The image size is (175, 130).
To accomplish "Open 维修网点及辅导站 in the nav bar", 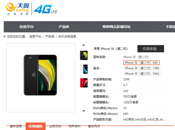I will 117,27.
